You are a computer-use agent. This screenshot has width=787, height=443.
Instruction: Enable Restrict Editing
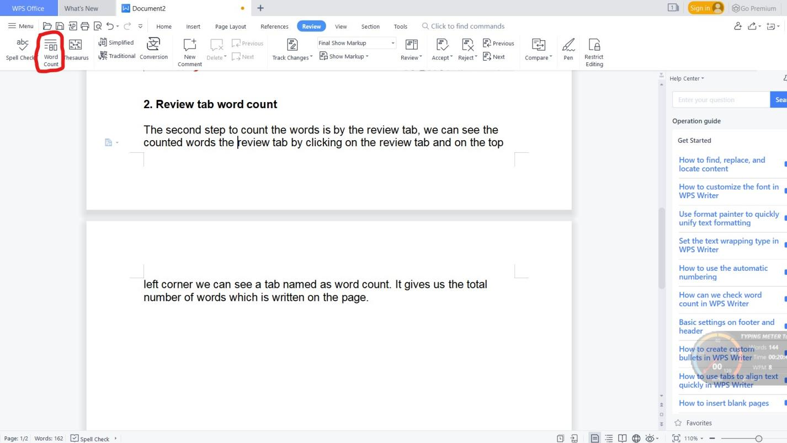594,50
